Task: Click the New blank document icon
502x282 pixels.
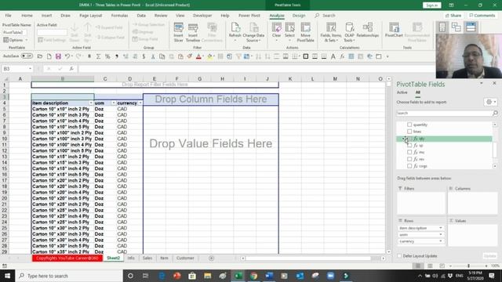Action: (49, 56)
